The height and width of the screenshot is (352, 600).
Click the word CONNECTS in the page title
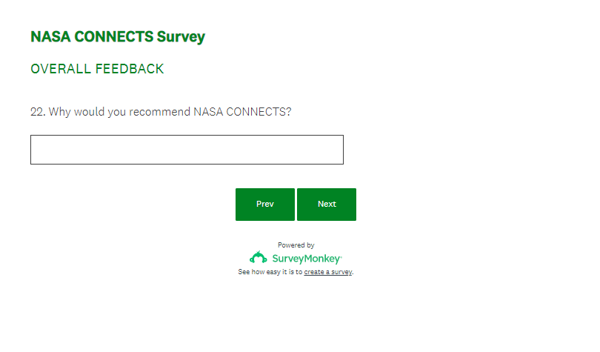[x=113, y=37]
